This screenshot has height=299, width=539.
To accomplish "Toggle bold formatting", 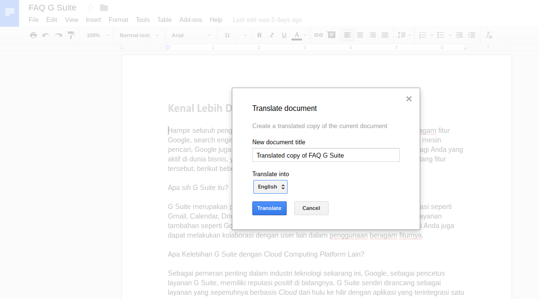I will tap(259, 35).
